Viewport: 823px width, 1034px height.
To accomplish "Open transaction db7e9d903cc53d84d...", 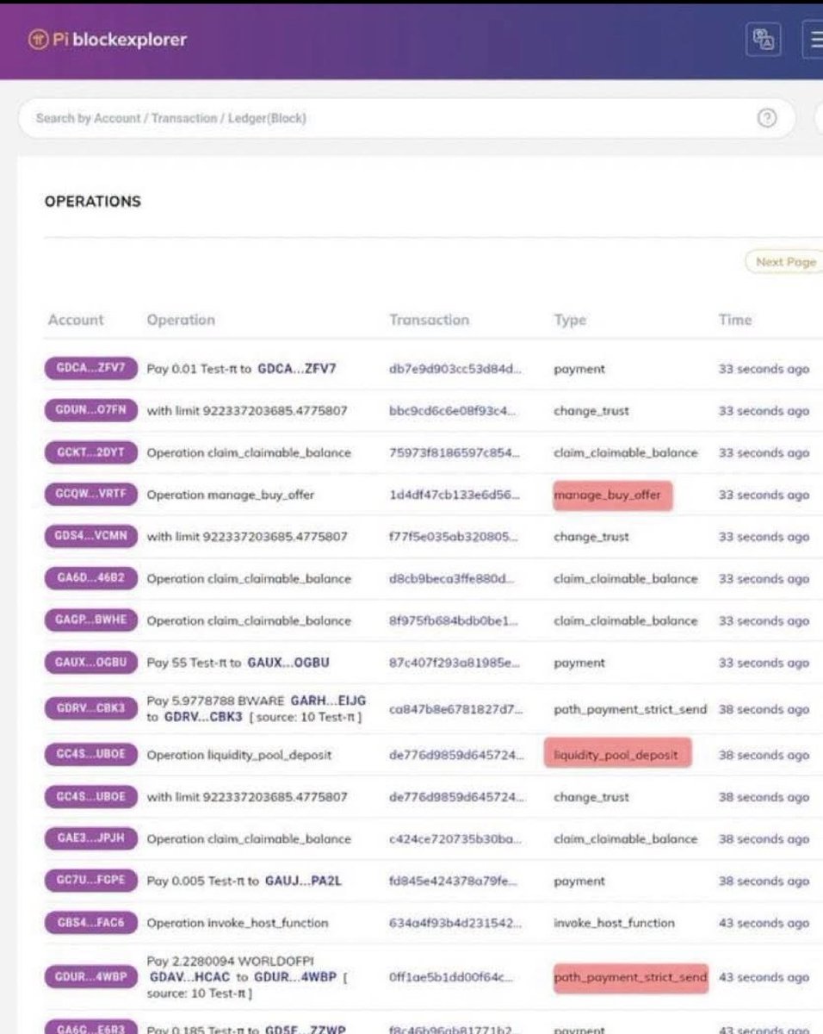I will 455,369.
